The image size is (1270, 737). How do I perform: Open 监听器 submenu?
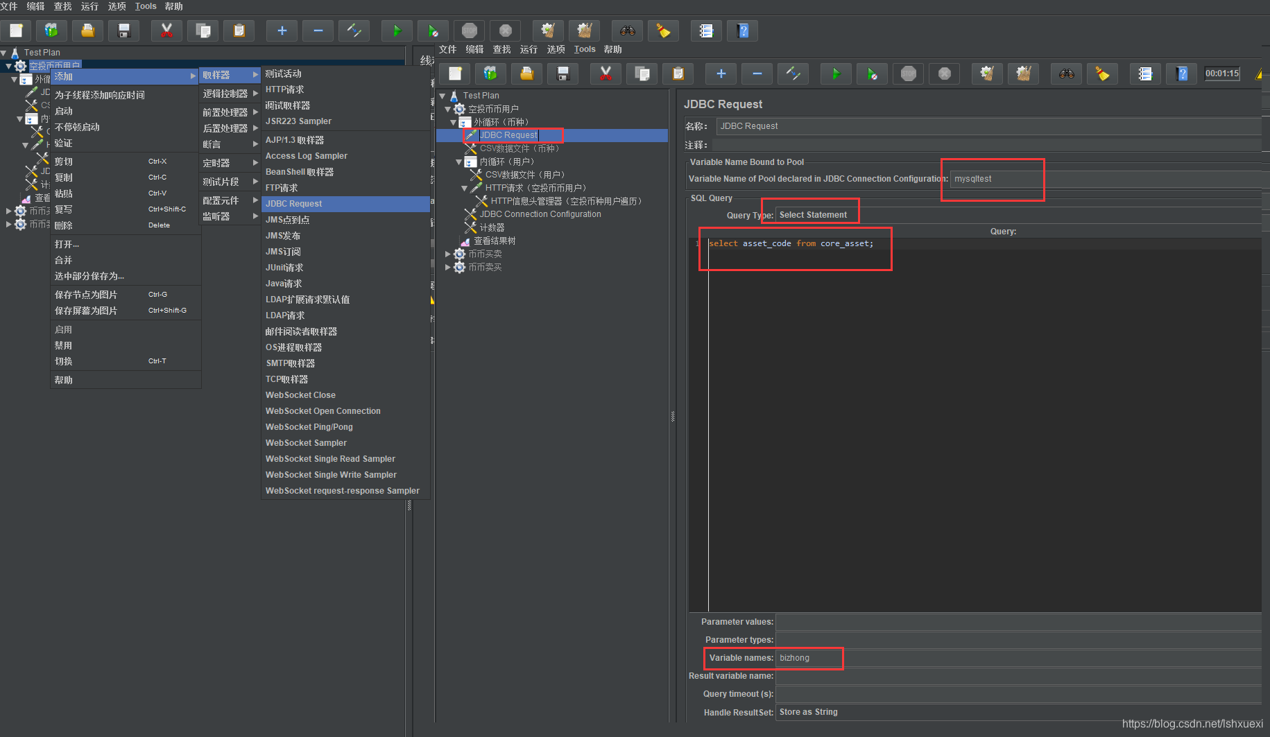click(x=230, y=216)
